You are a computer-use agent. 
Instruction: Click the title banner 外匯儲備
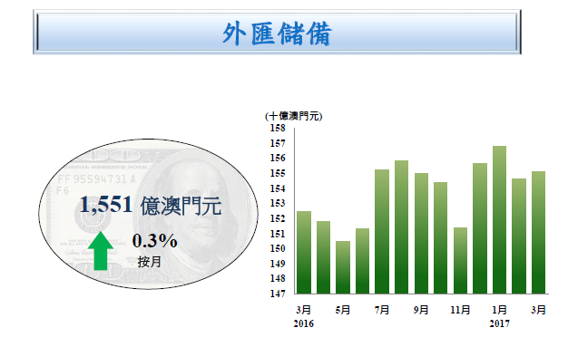(x=277, y=33)
